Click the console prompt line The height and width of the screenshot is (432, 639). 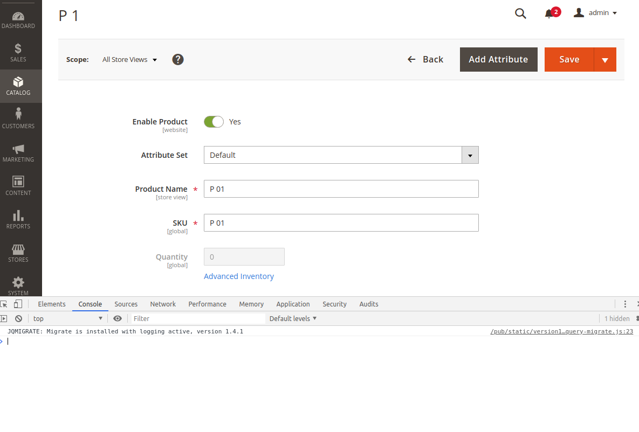pos(319,342)
